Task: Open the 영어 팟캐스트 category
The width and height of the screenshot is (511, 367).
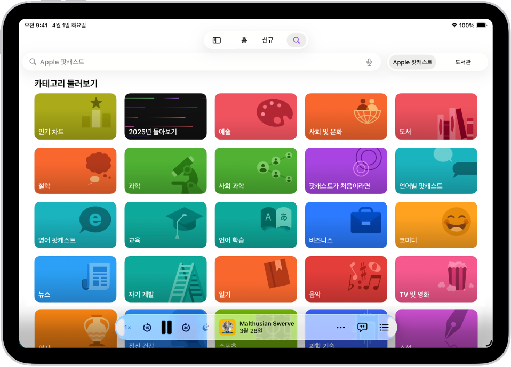Action: 75,225
